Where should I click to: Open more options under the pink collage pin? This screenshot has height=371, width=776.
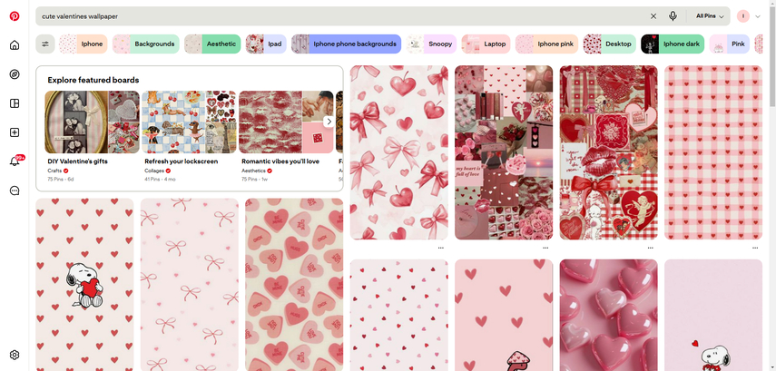click(x=545, y=248)
